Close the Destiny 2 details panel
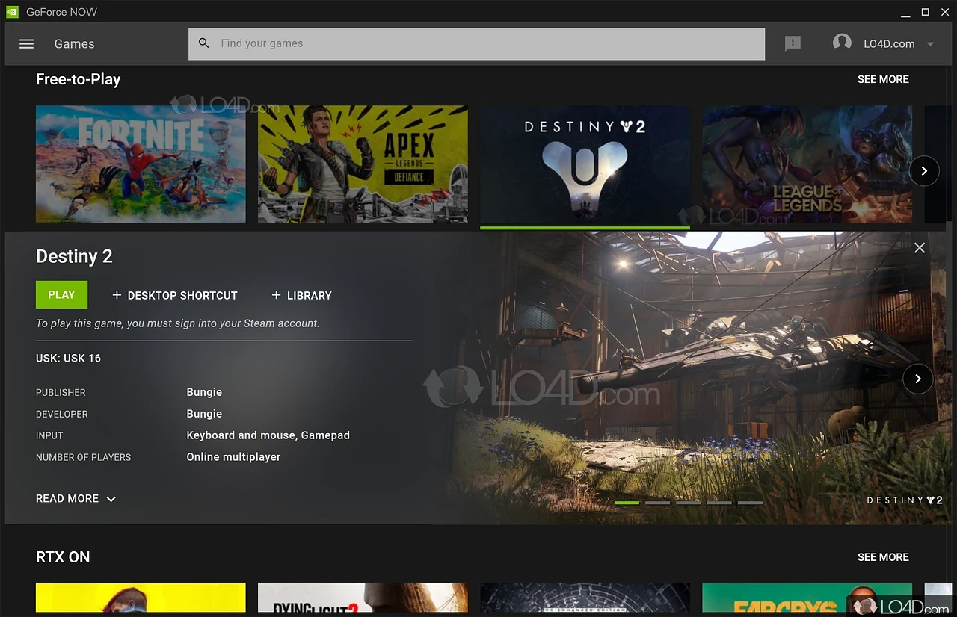Viewport: 957px width, 617px height. point(920,248)
